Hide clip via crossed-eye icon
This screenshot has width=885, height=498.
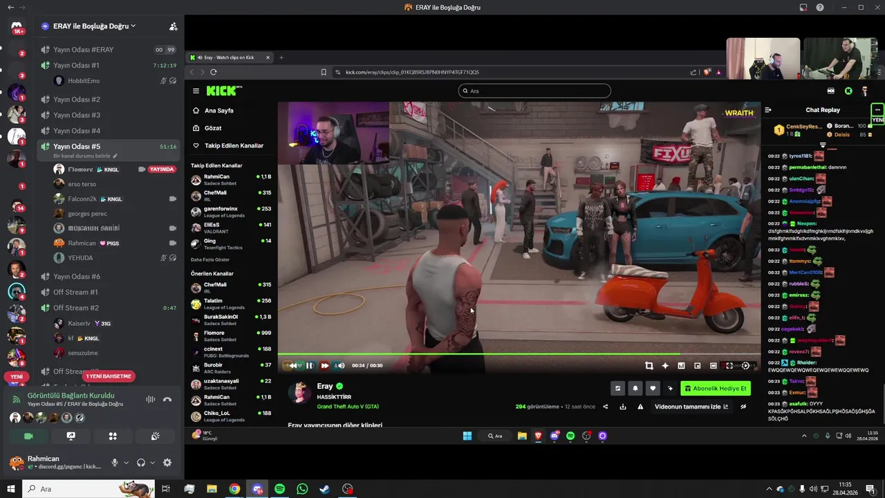click(743, 407)
